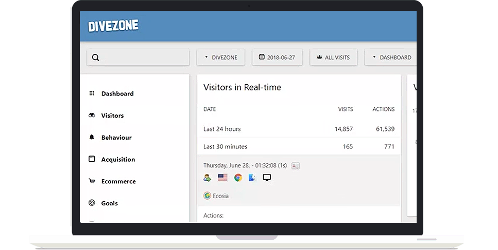Click the search magnifier icon
The width and height of the screenshot is (498, 250).
96,57
